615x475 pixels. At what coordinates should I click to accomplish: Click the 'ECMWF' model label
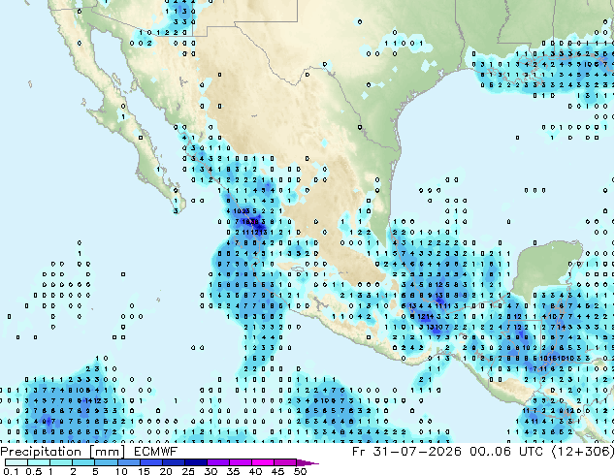(x=156, y=452)
